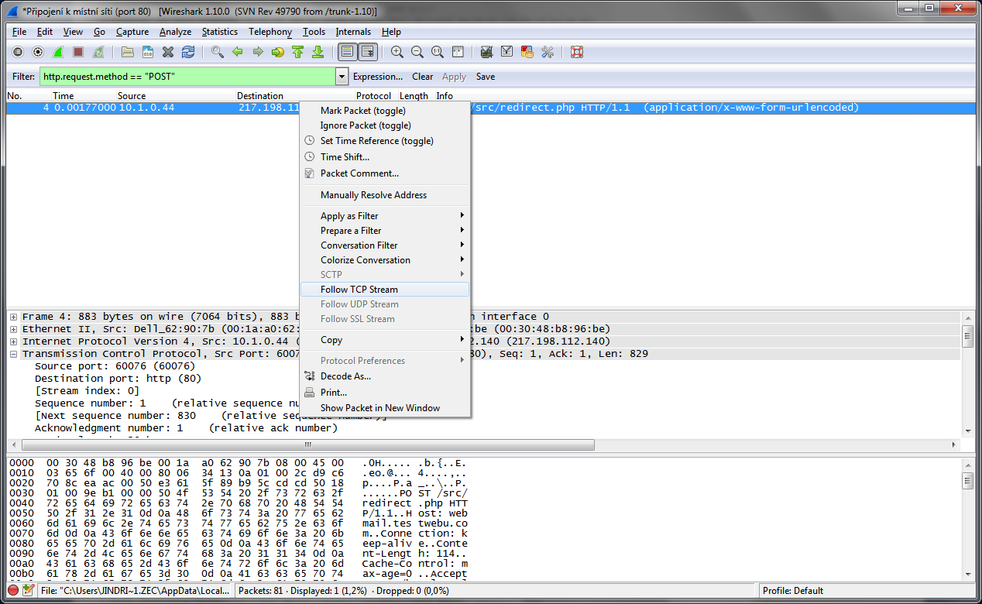Click the Source column header
Screen dimensions: 982x604
pyautogui.click(x=132, y=96)
